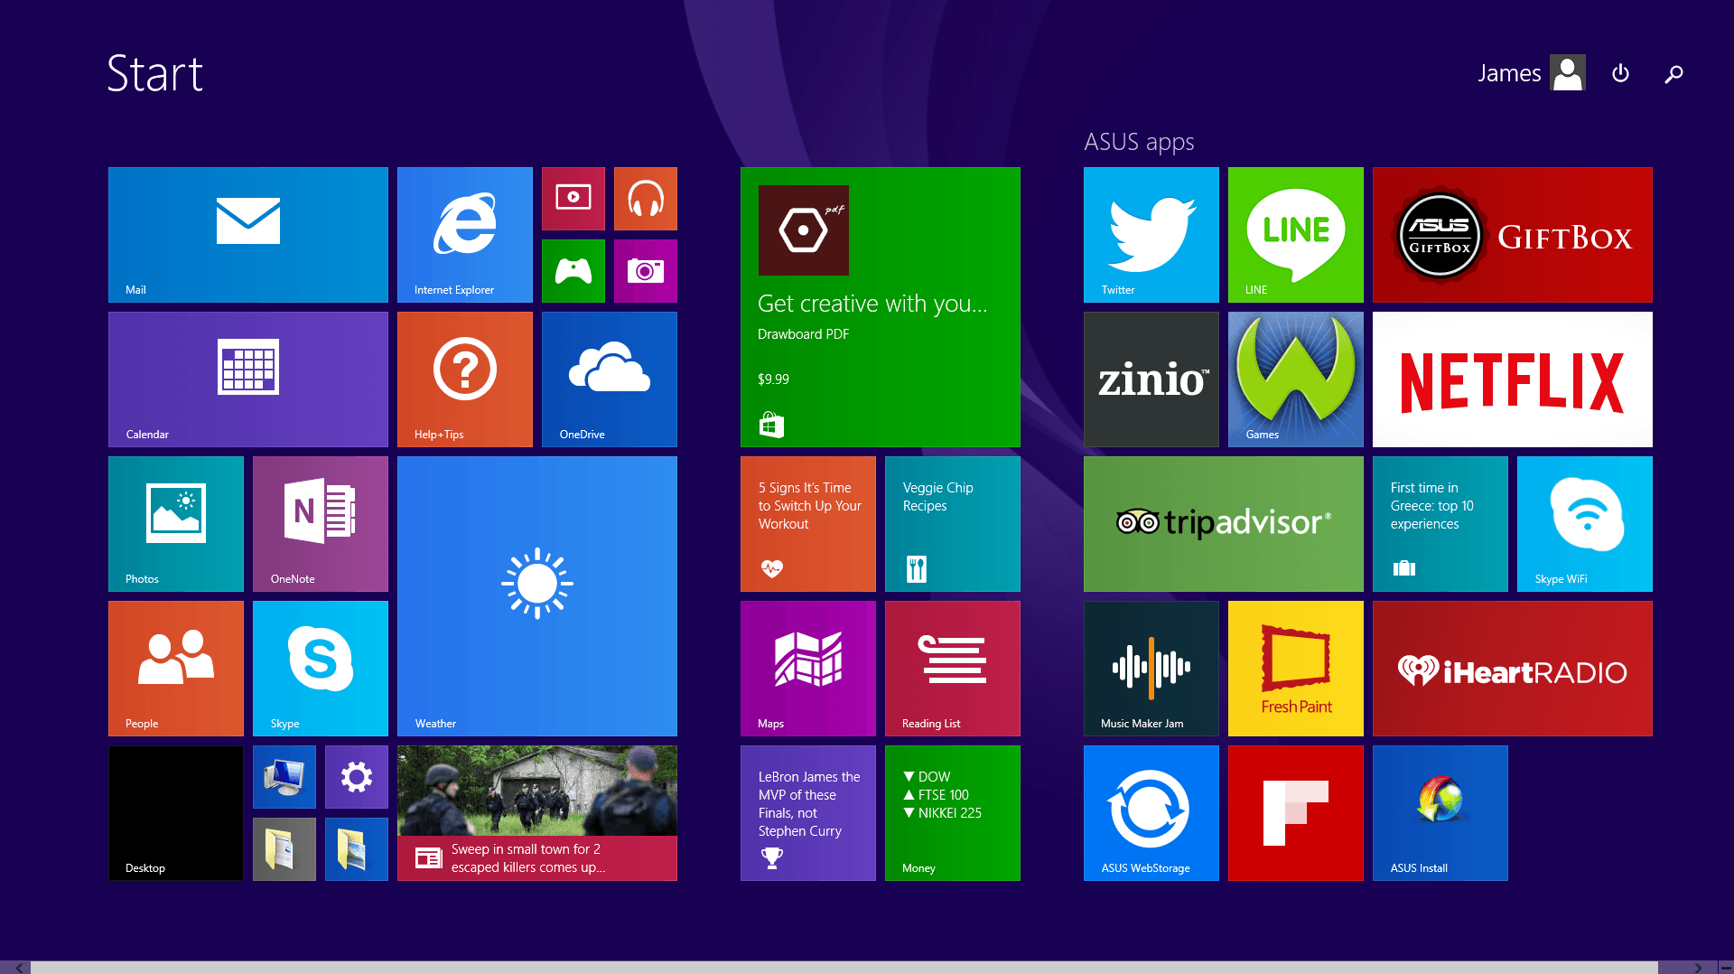Launch the Skype tile
1734x974 pixels.
[x=321, y=669]
